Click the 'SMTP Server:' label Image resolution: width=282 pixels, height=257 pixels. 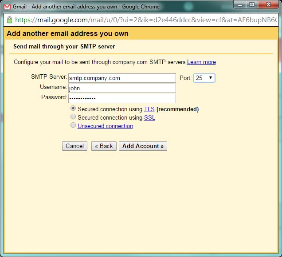coord(49,76)
